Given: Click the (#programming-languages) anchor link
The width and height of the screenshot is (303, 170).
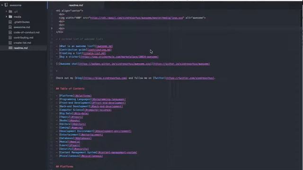Looking at the screenshot, I should coord(108,99).
